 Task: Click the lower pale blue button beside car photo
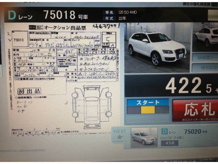pyautogui.click(x=205, y=68)
